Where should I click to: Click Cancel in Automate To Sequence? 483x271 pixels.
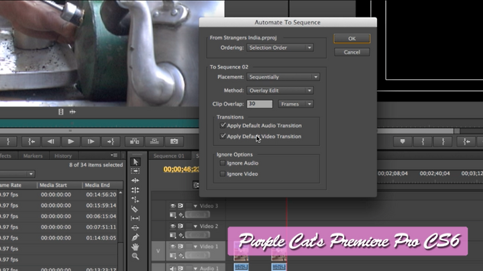(352, 52)
